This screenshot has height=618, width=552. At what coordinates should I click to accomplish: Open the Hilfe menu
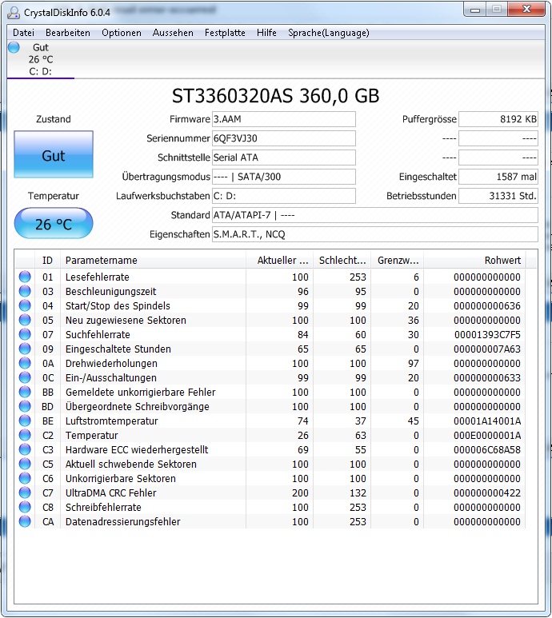pos(266,33)
